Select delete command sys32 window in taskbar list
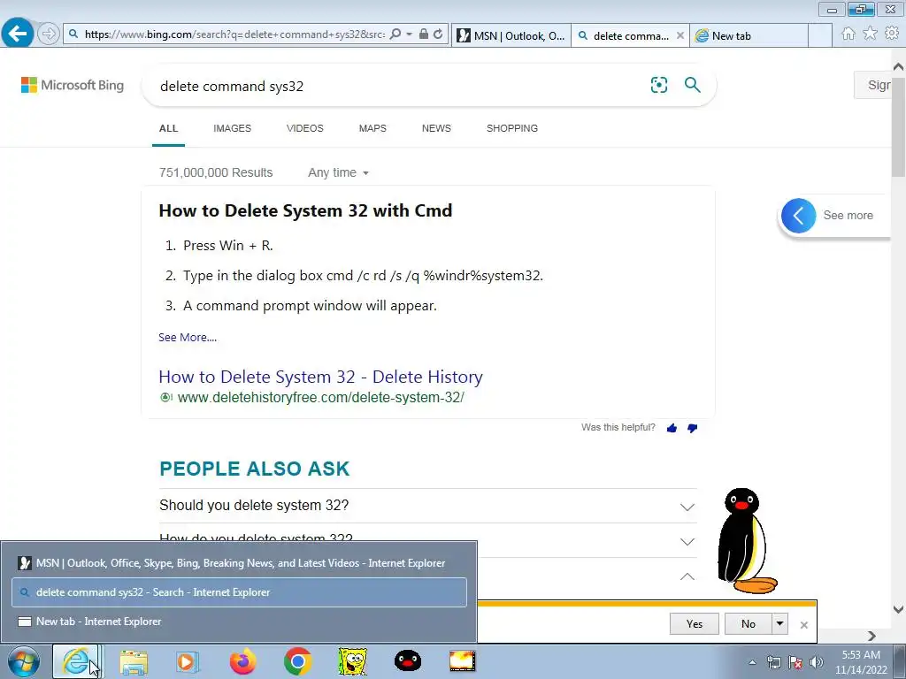Screen dimensions: 906x679 [239, 592]
